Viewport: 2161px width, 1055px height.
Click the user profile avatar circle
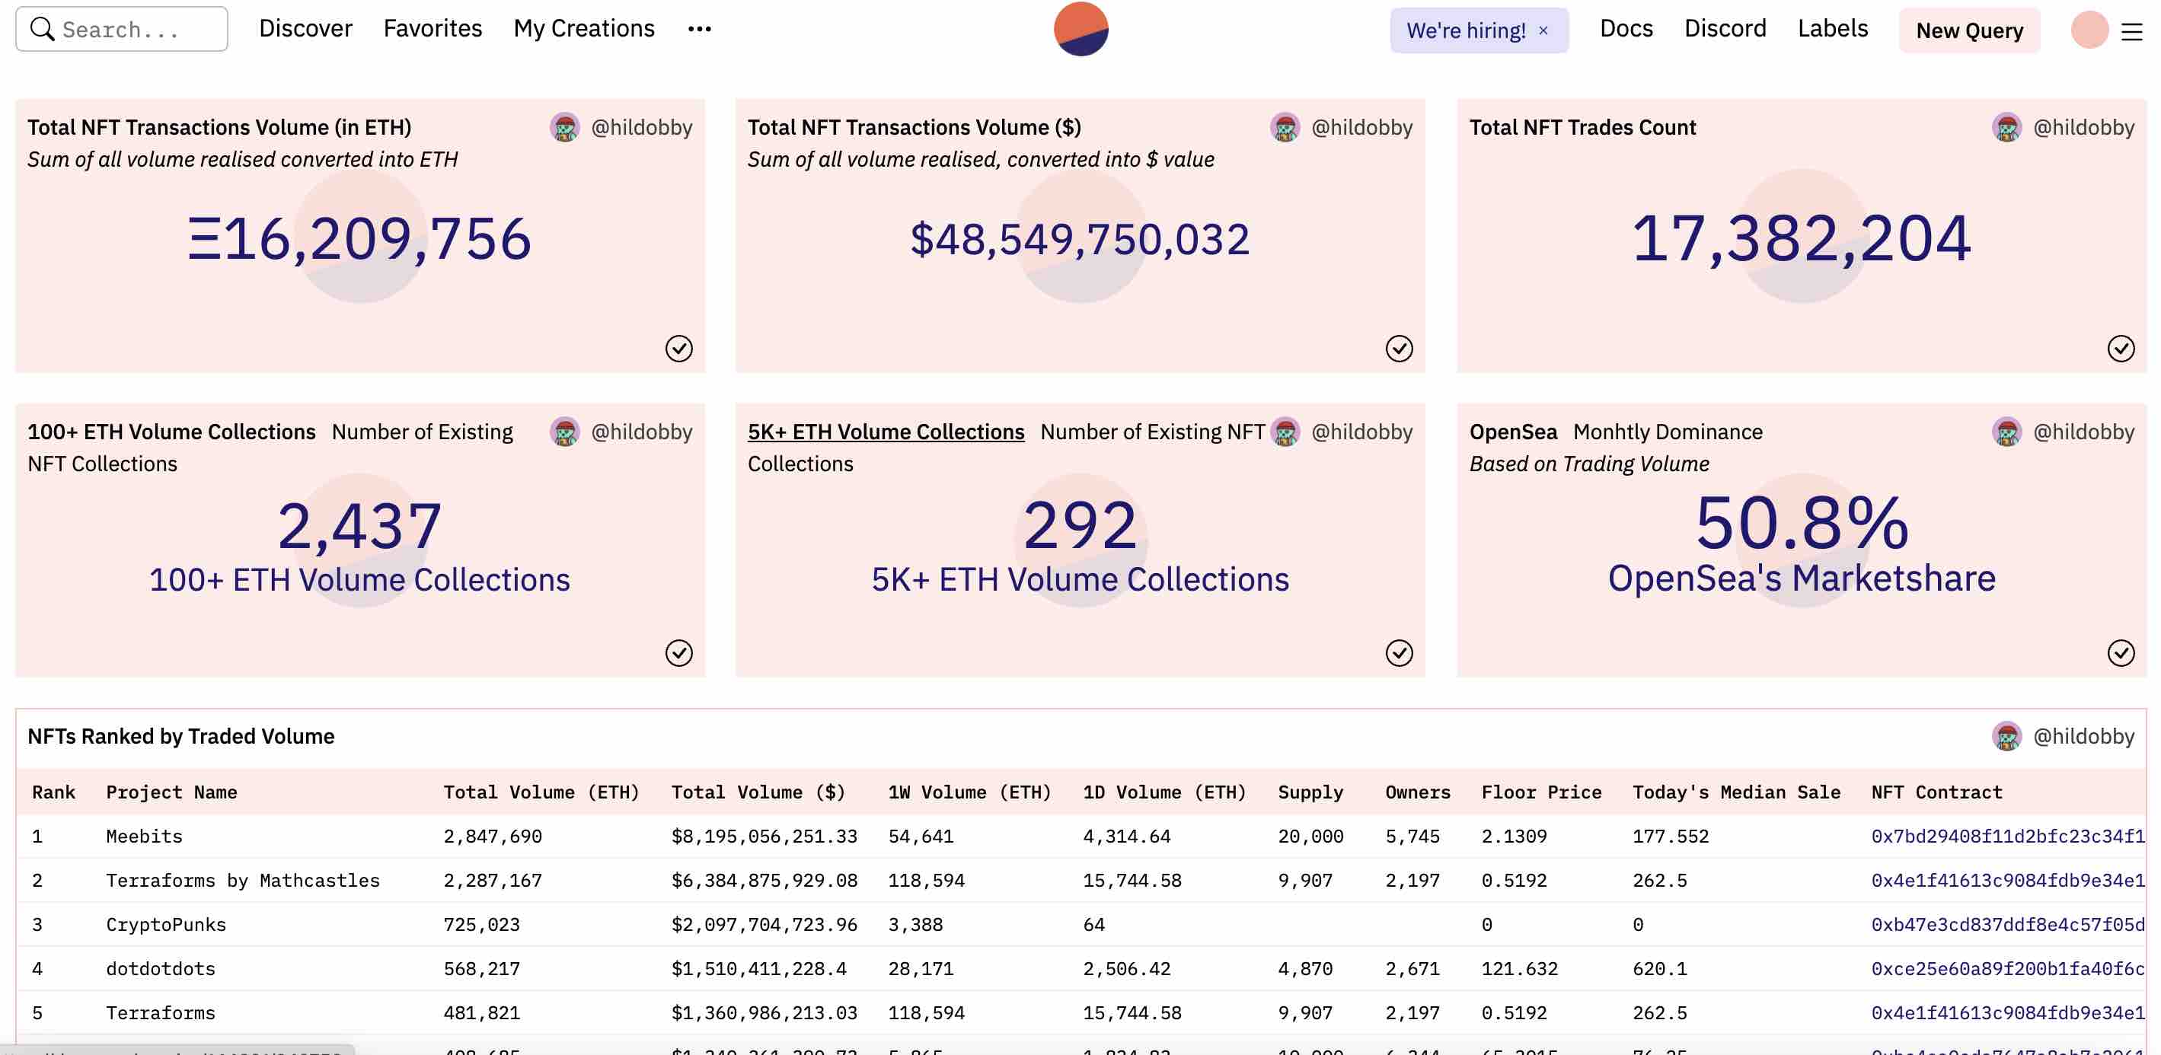[x=2089, y=30]
